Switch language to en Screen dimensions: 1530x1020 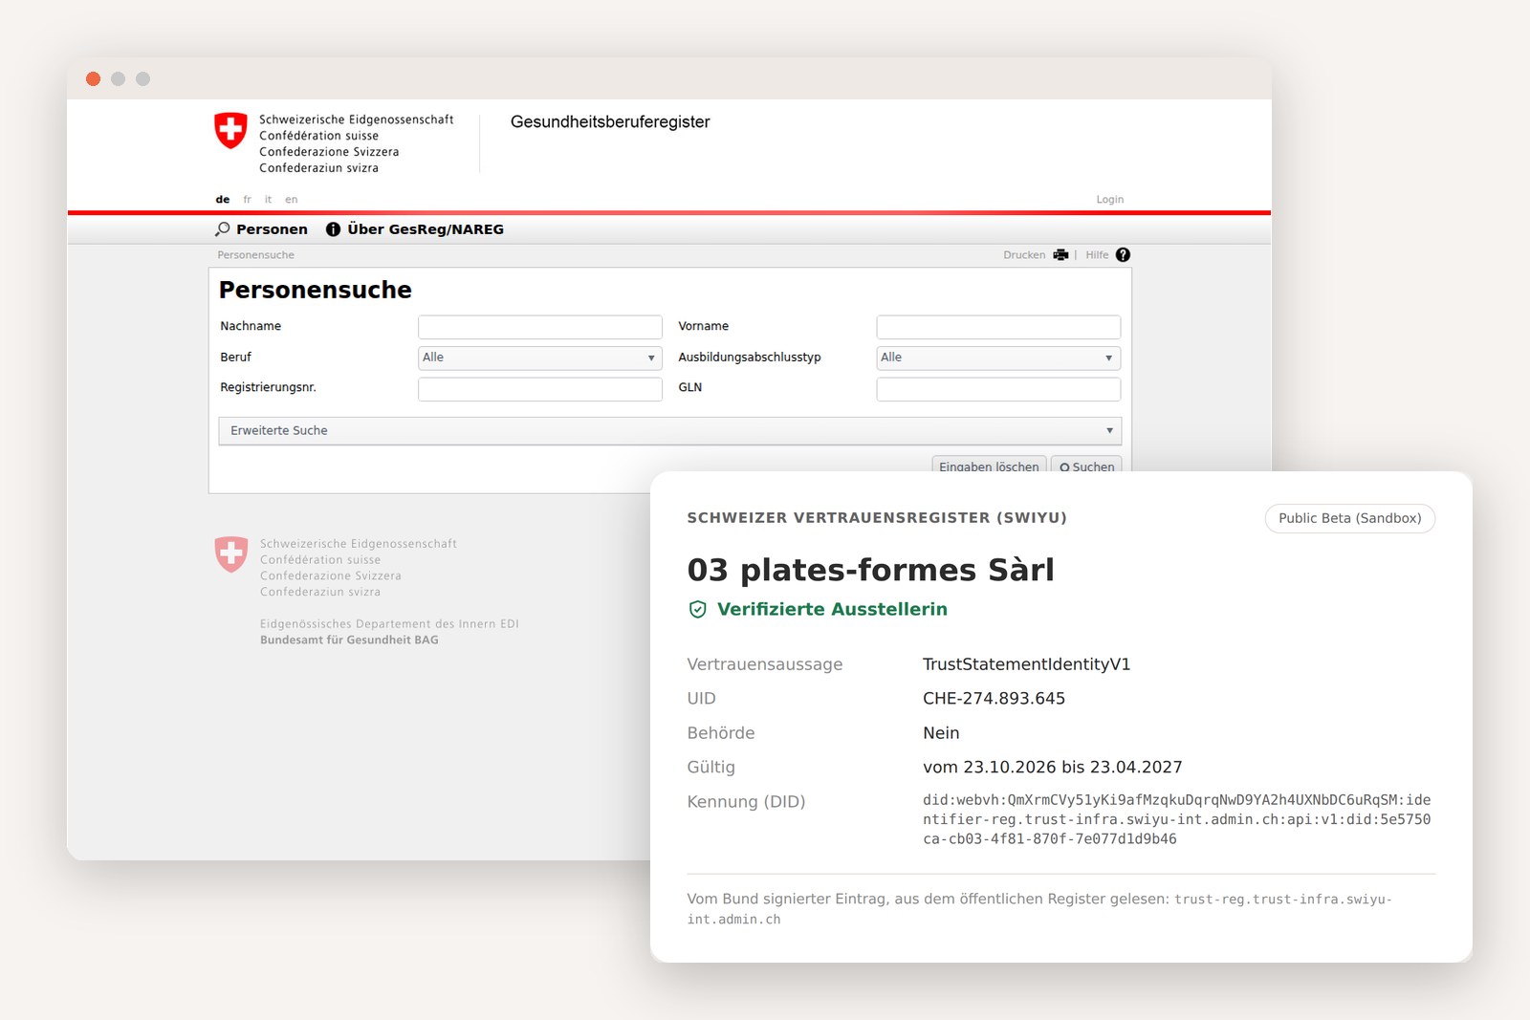coord(292,200)
